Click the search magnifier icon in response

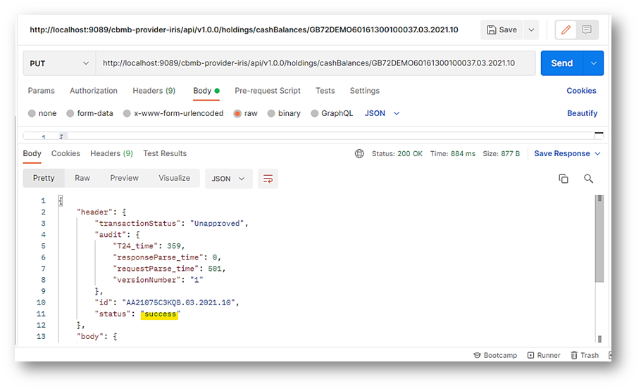589,179
